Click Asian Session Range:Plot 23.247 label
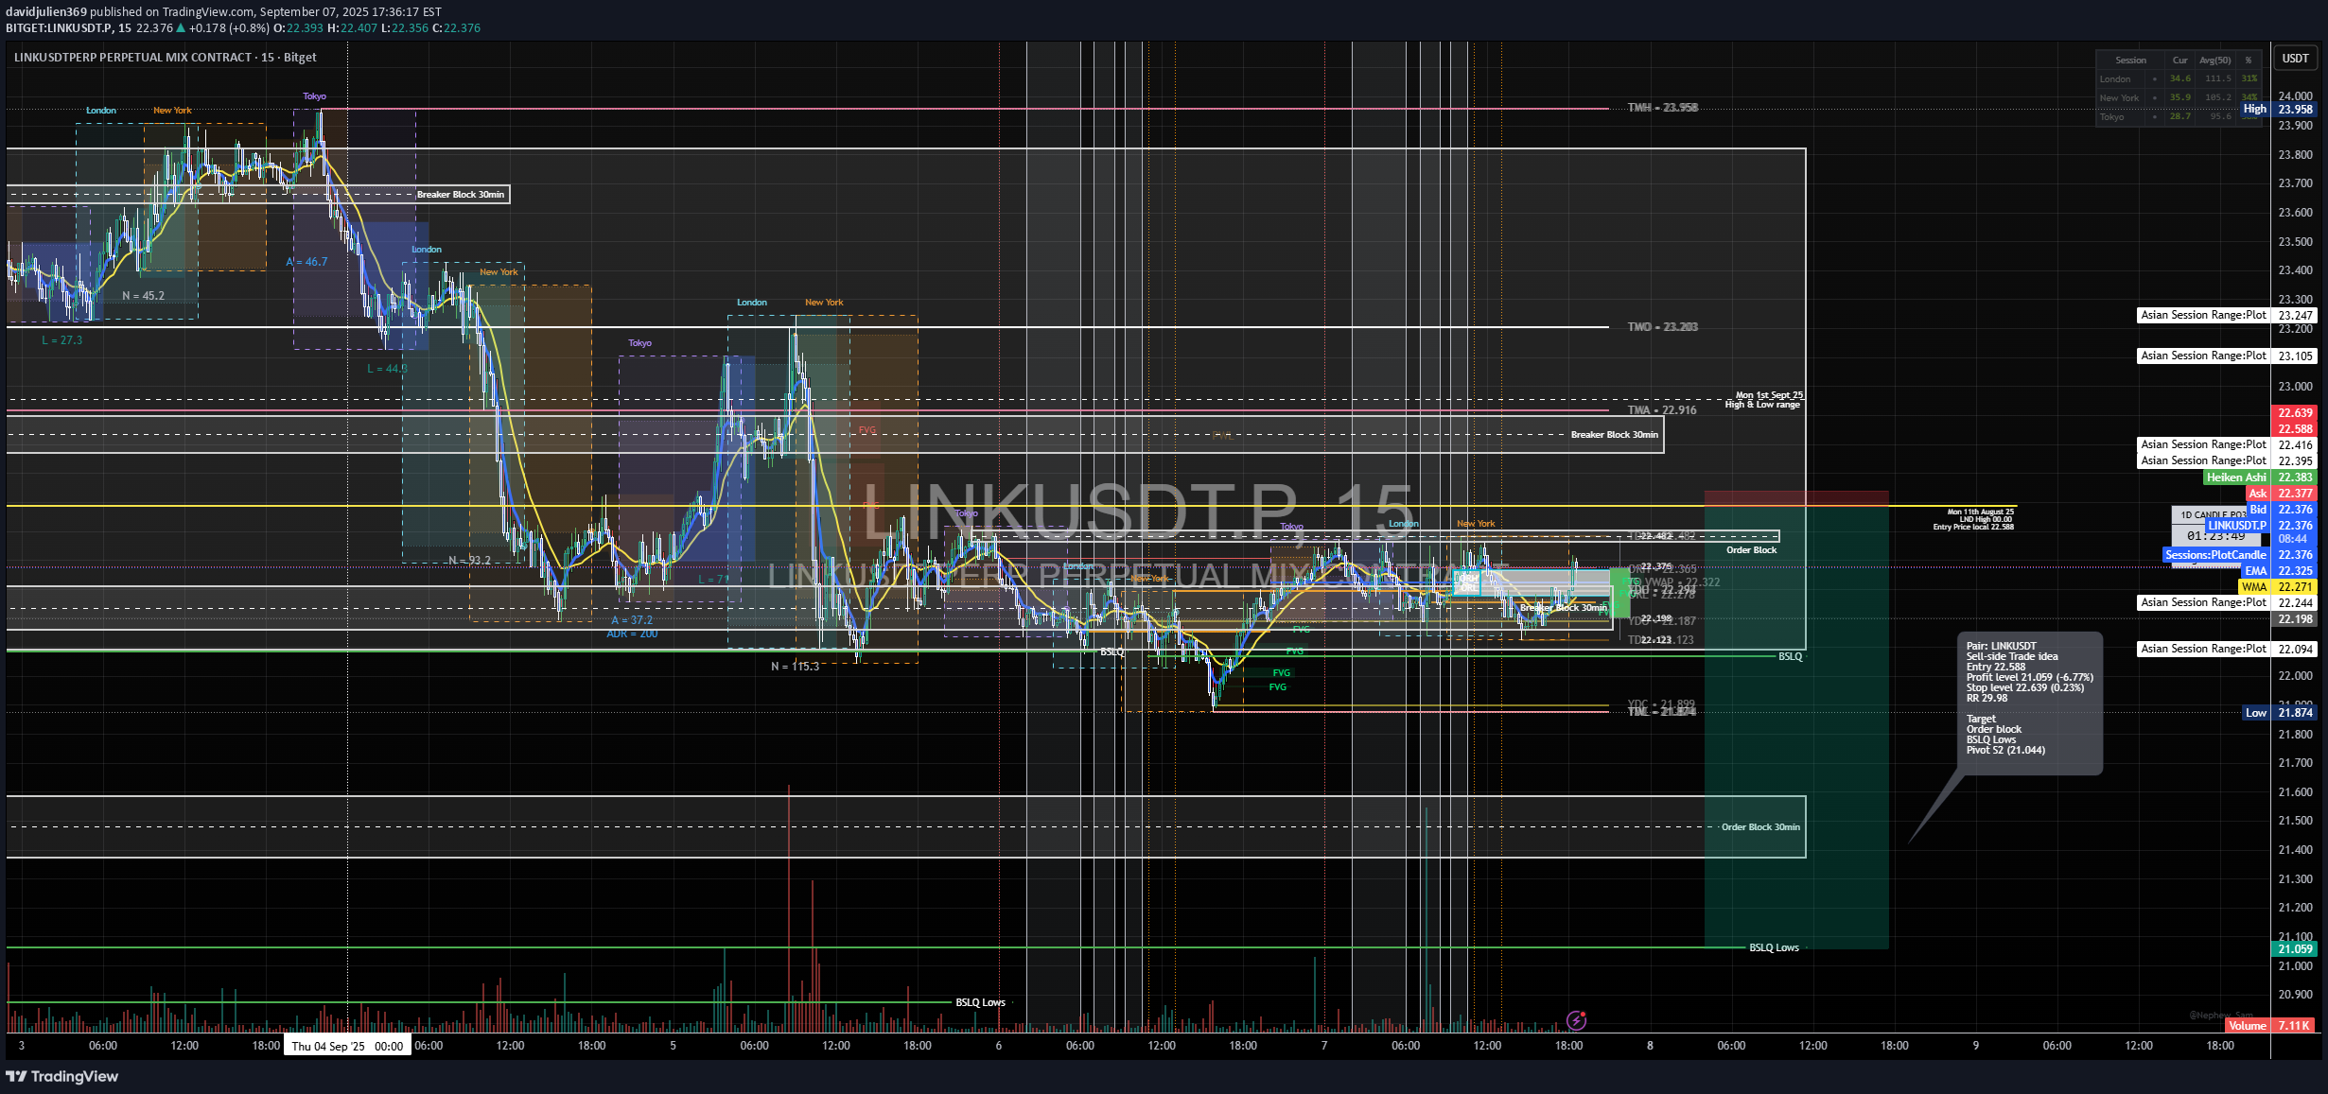The height and width of the screenshot is (1094, 2328). [x=2227, y=315]
